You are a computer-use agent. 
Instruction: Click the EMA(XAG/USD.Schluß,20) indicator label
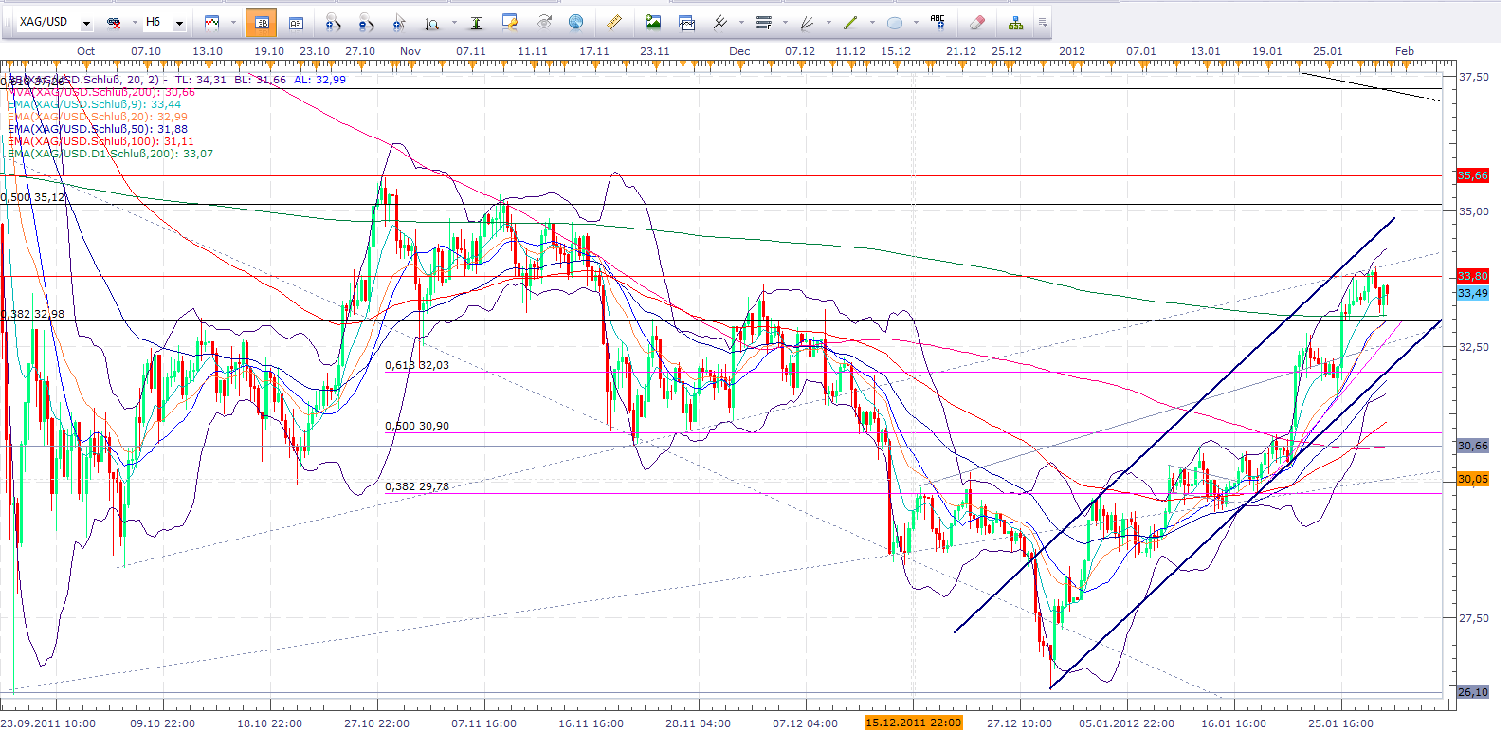(98, 117)
